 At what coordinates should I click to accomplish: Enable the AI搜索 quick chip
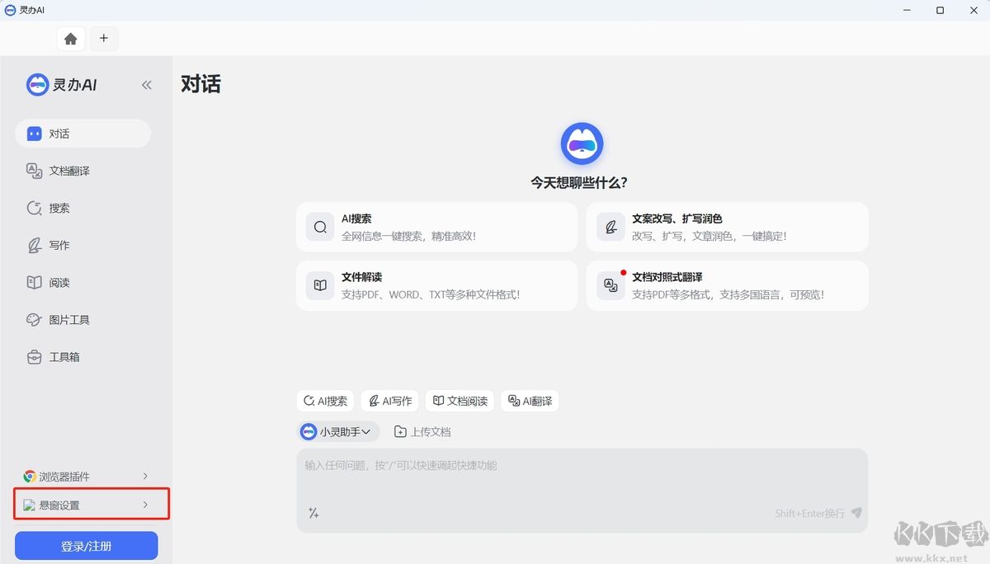[x=325, y=401]
